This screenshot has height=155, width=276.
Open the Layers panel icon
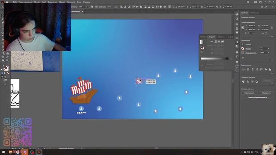coord(237,62)
